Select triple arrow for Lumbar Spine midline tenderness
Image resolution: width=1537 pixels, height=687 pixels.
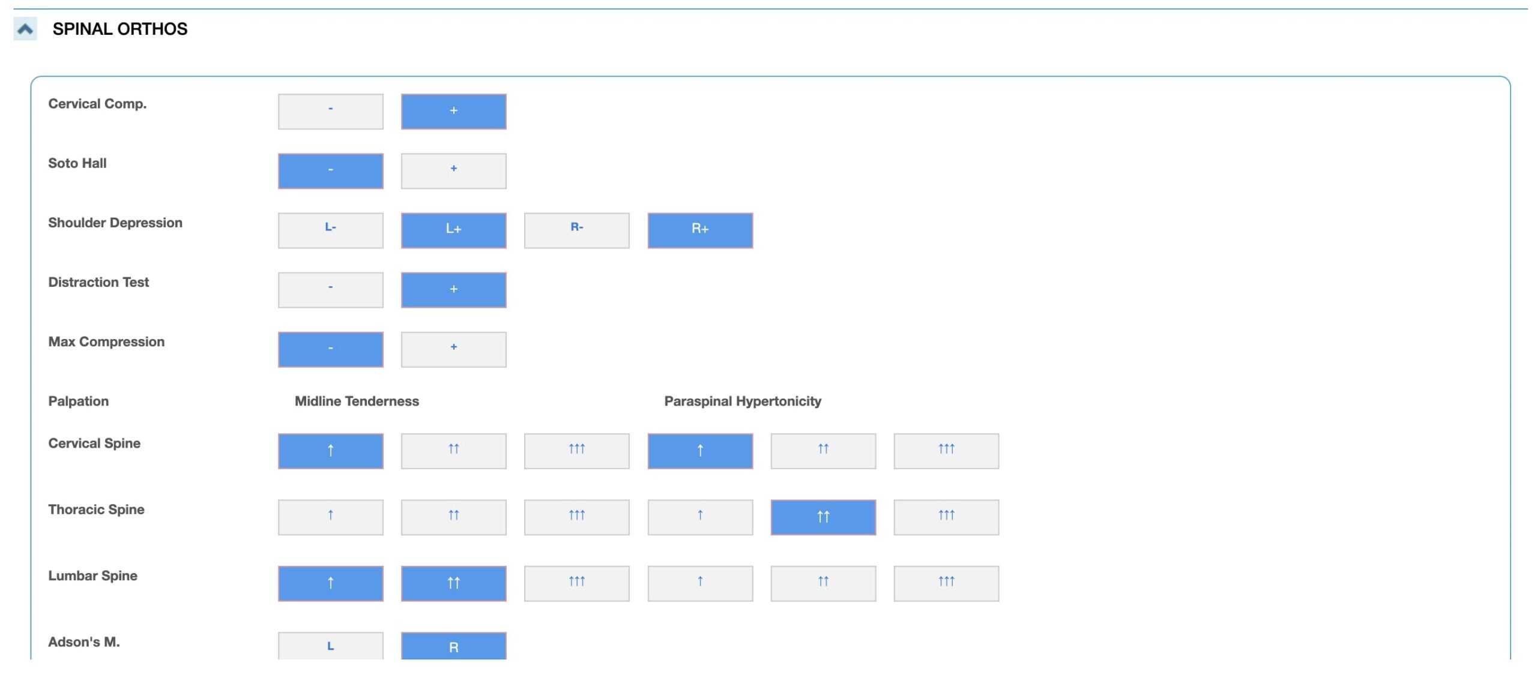pyautogui.click(x=576, y=583)
